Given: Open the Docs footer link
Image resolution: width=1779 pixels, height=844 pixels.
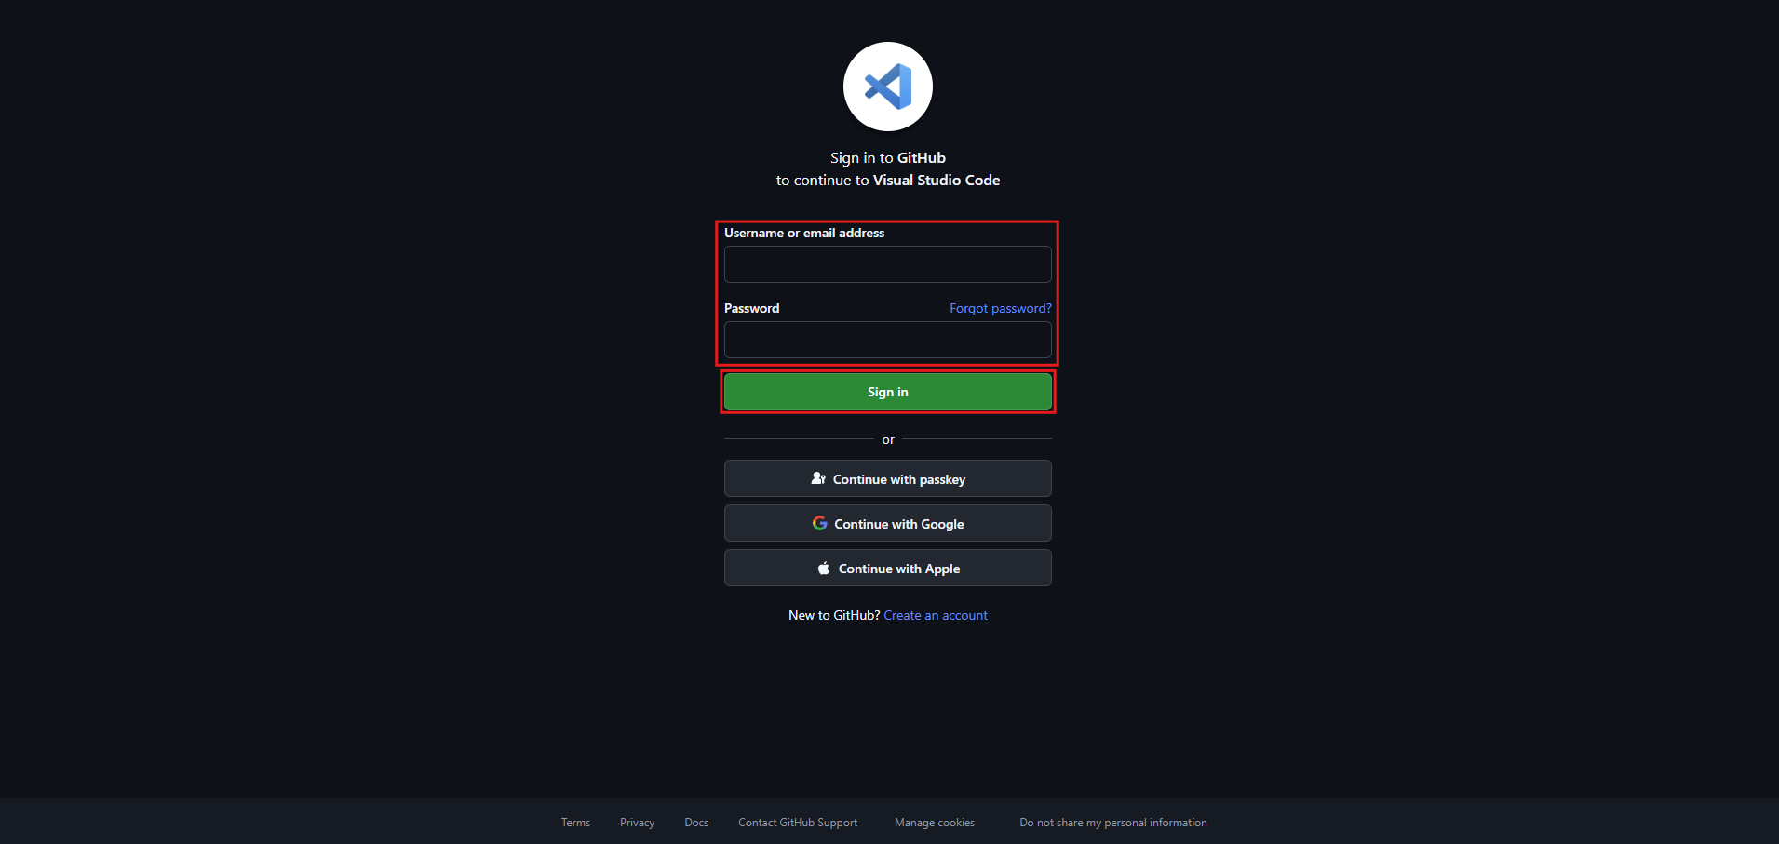Looking at the screenshot, I should pos(696,823).
